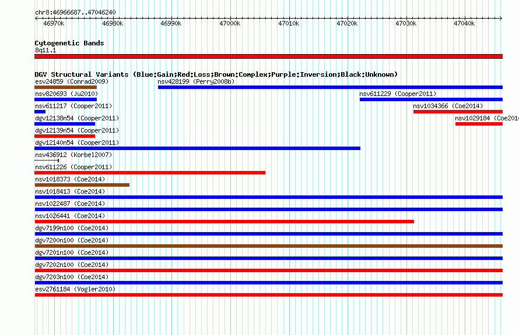The height and width of the screenshot is (335, 519).
Task: Click the 46980k ruler tick label
Action: pyautogui.click(x=113, y=23)
